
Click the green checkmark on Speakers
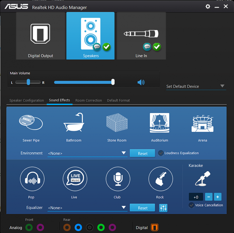107,47
